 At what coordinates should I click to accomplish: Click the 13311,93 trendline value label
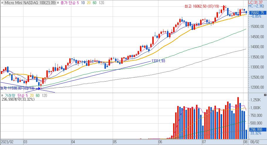point(158,61)
